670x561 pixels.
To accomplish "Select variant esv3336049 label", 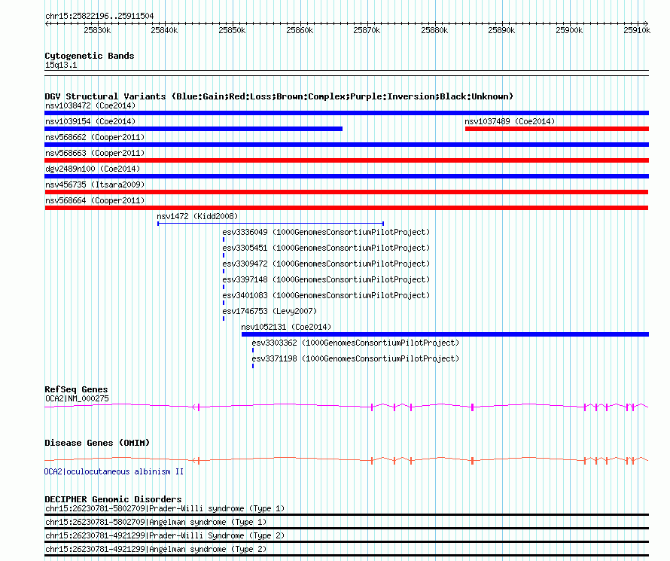I will coord(326,232).
